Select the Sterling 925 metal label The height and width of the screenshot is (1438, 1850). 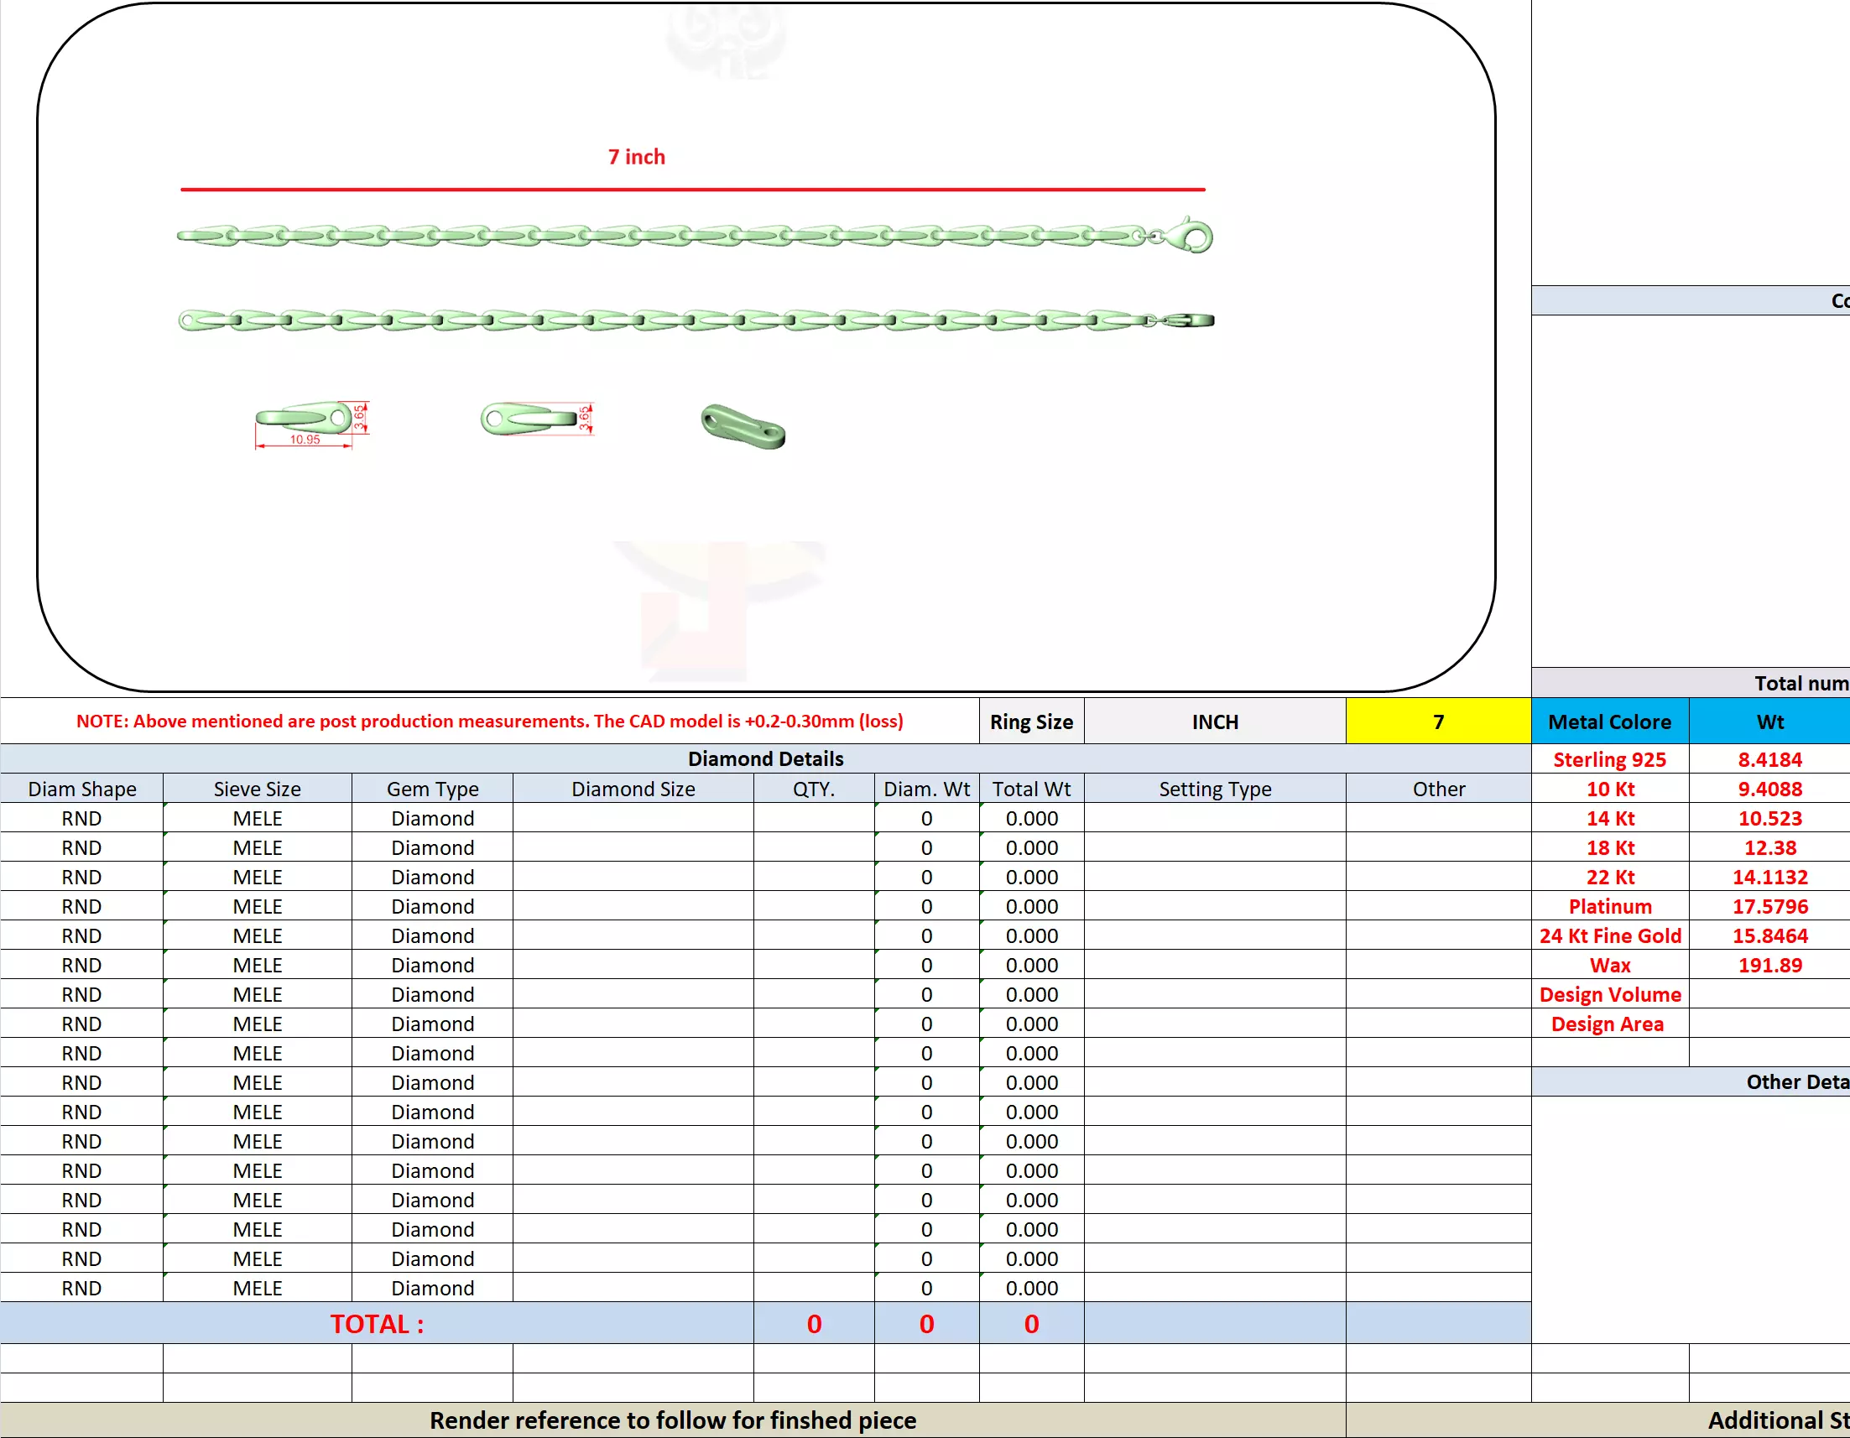(1608, 759)
